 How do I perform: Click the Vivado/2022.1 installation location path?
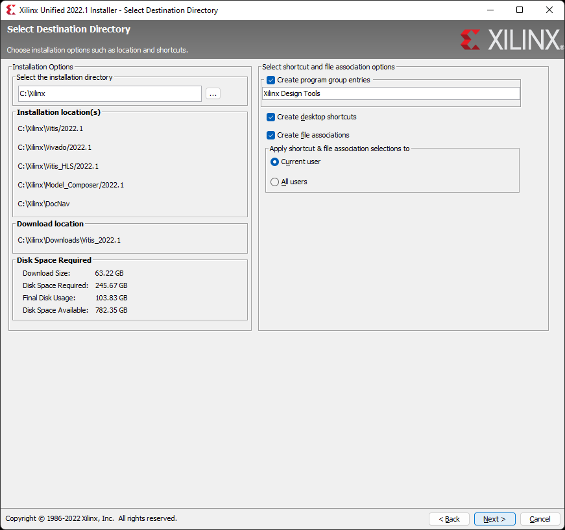[54, 147]
